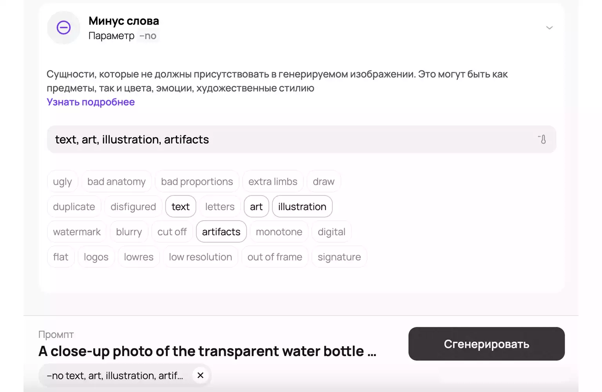Add the bad anatomy tag
602x392 pixels.
[x=116, y=181]
